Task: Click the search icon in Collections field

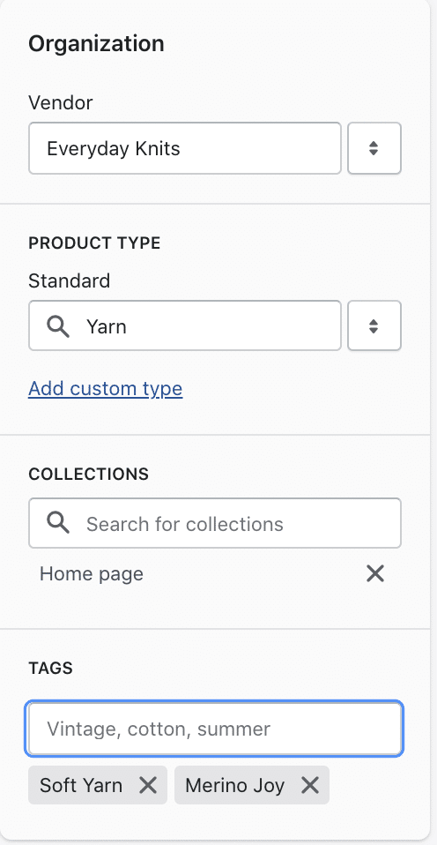Action: tap(58, 523)
